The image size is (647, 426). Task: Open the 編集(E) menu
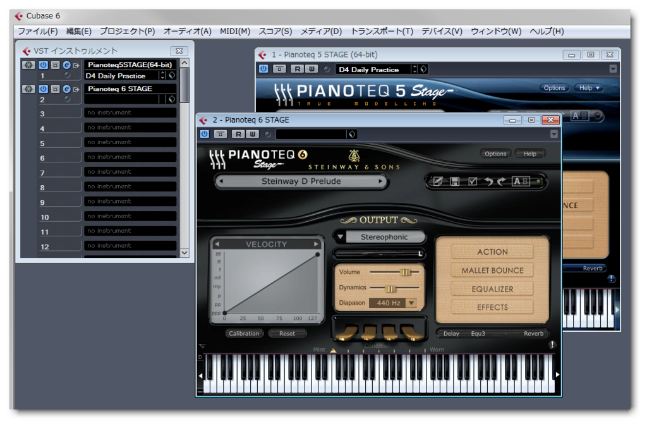(79, 32)
